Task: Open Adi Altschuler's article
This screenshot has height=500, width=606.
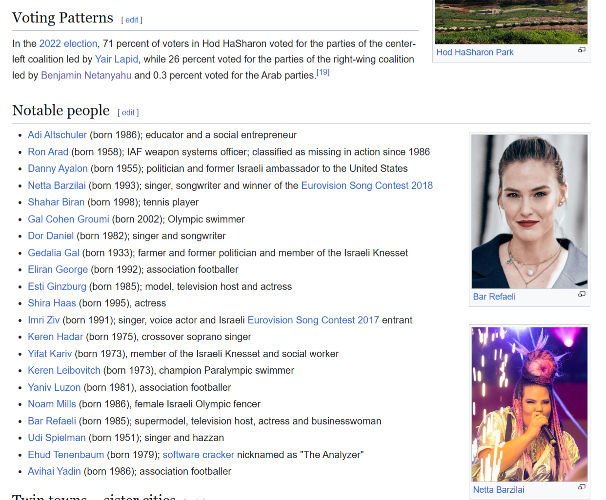Action: point(57,135)
